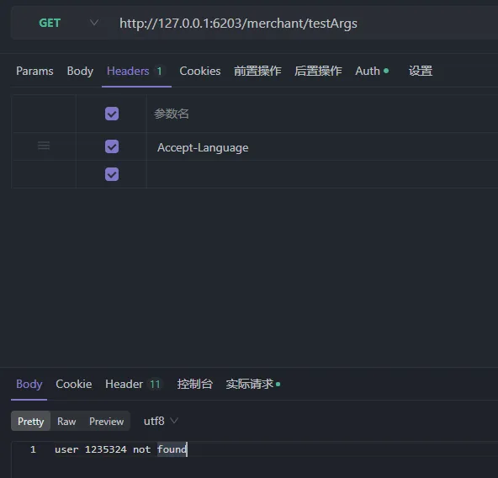Switch to the Params tab

coord(34,71)
